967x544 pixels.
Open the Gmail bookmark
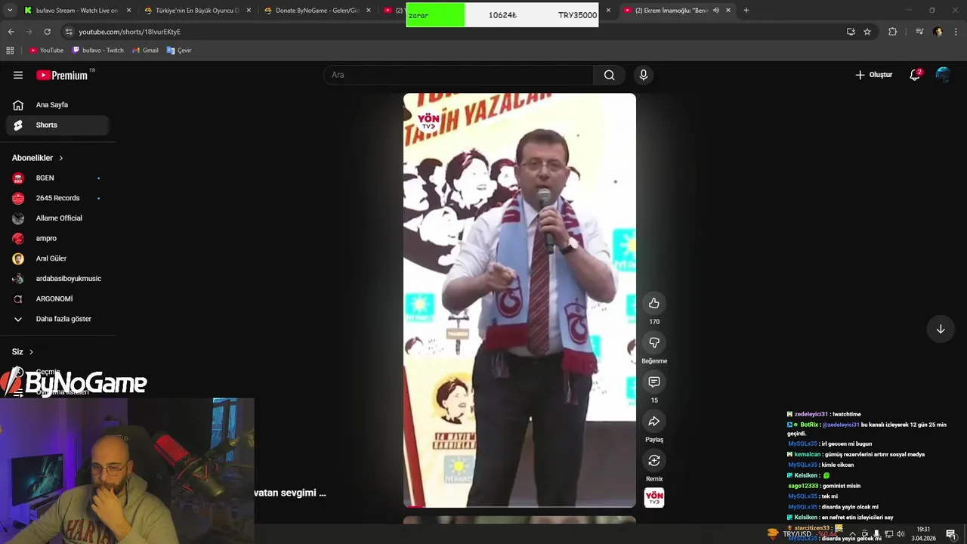(x=145, y=51)
